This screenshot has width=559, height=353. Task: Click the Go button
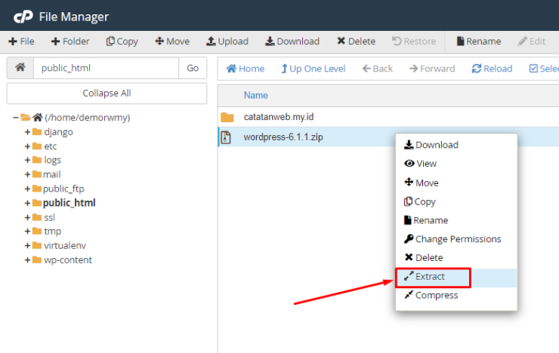click(193, 68)
